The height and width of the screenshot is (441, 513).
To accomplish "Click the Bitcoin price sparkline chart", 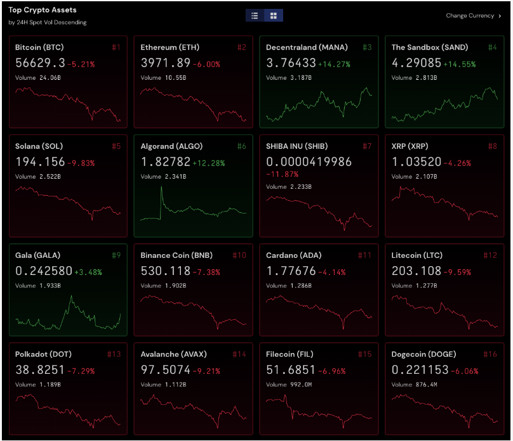I will click(x=68, y=105).
